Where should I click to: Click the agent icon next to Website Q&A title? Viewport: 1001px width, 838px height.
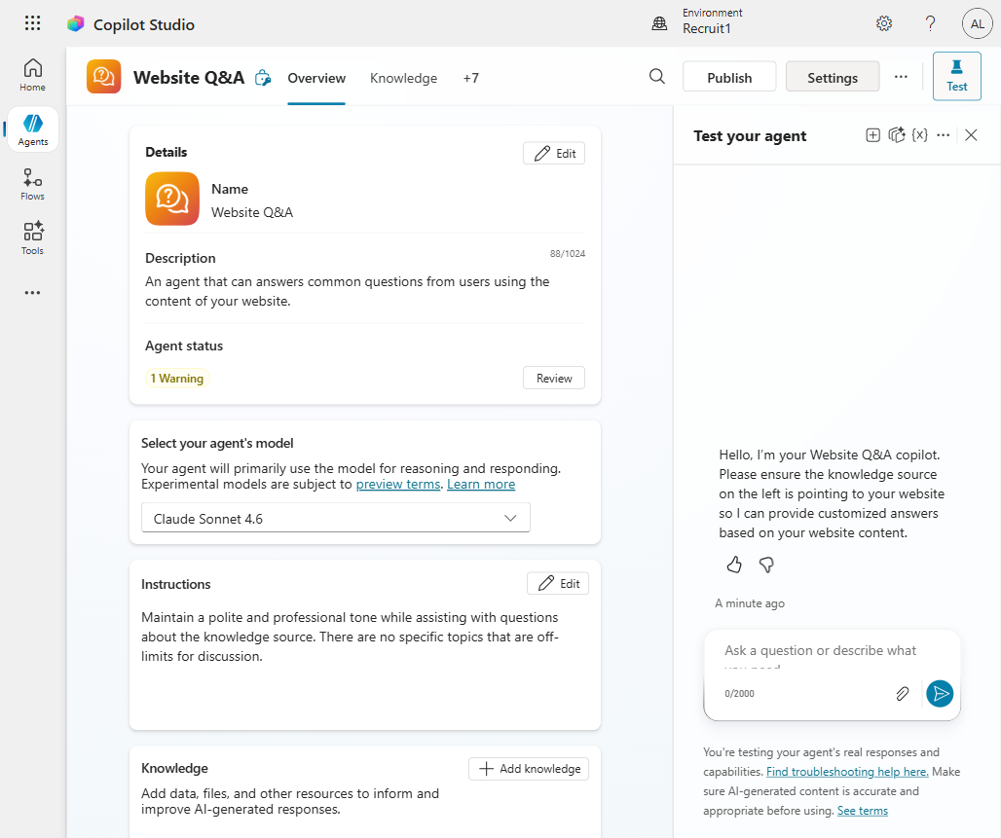click(x=262, y=78)
